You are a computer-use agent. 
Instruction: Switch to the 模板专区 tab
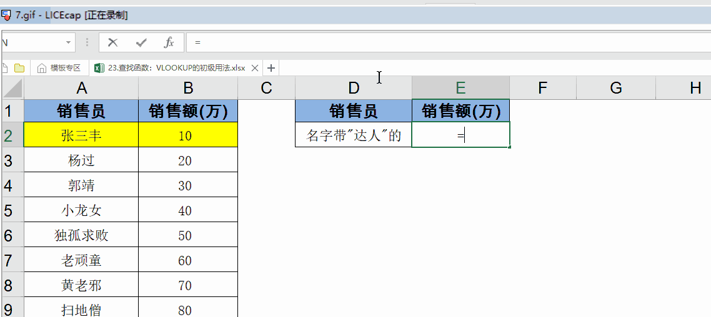(65, 68)
